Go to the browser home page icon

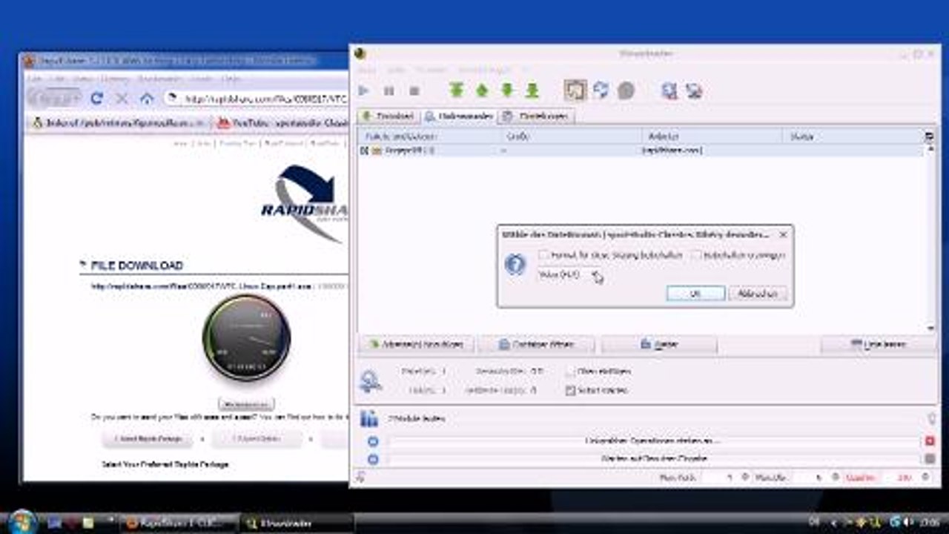point(147,98)
